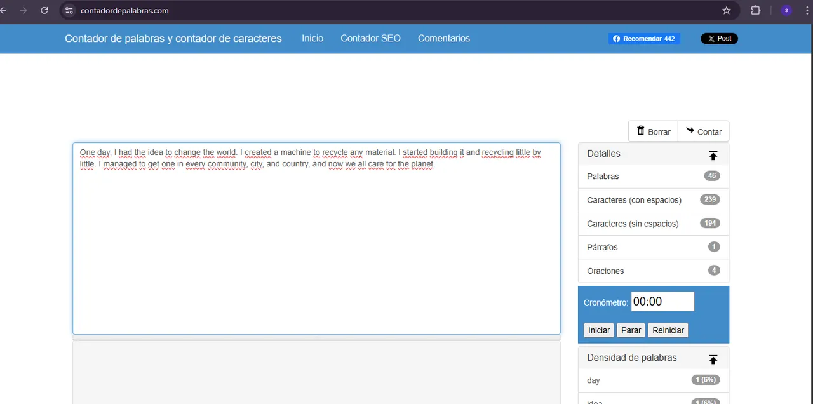Clear the text with the Borrar button
This screenshot has width=813, height=404.
coord(653,131)
